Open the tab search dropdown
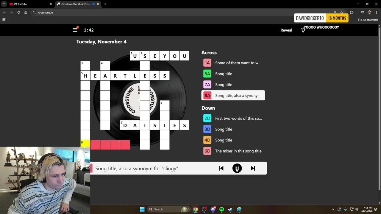The image size is (381, 214). (4, 4)
